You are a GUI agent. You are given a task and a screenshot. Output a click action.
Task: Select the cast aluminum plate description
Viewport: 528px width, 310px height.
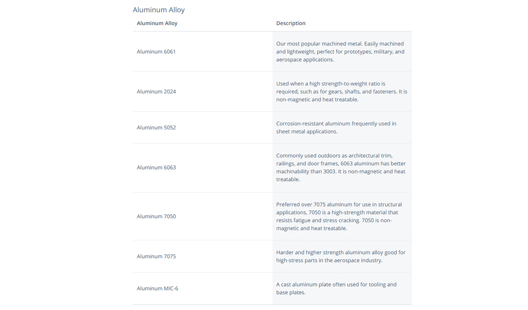(x=337, y=289)
